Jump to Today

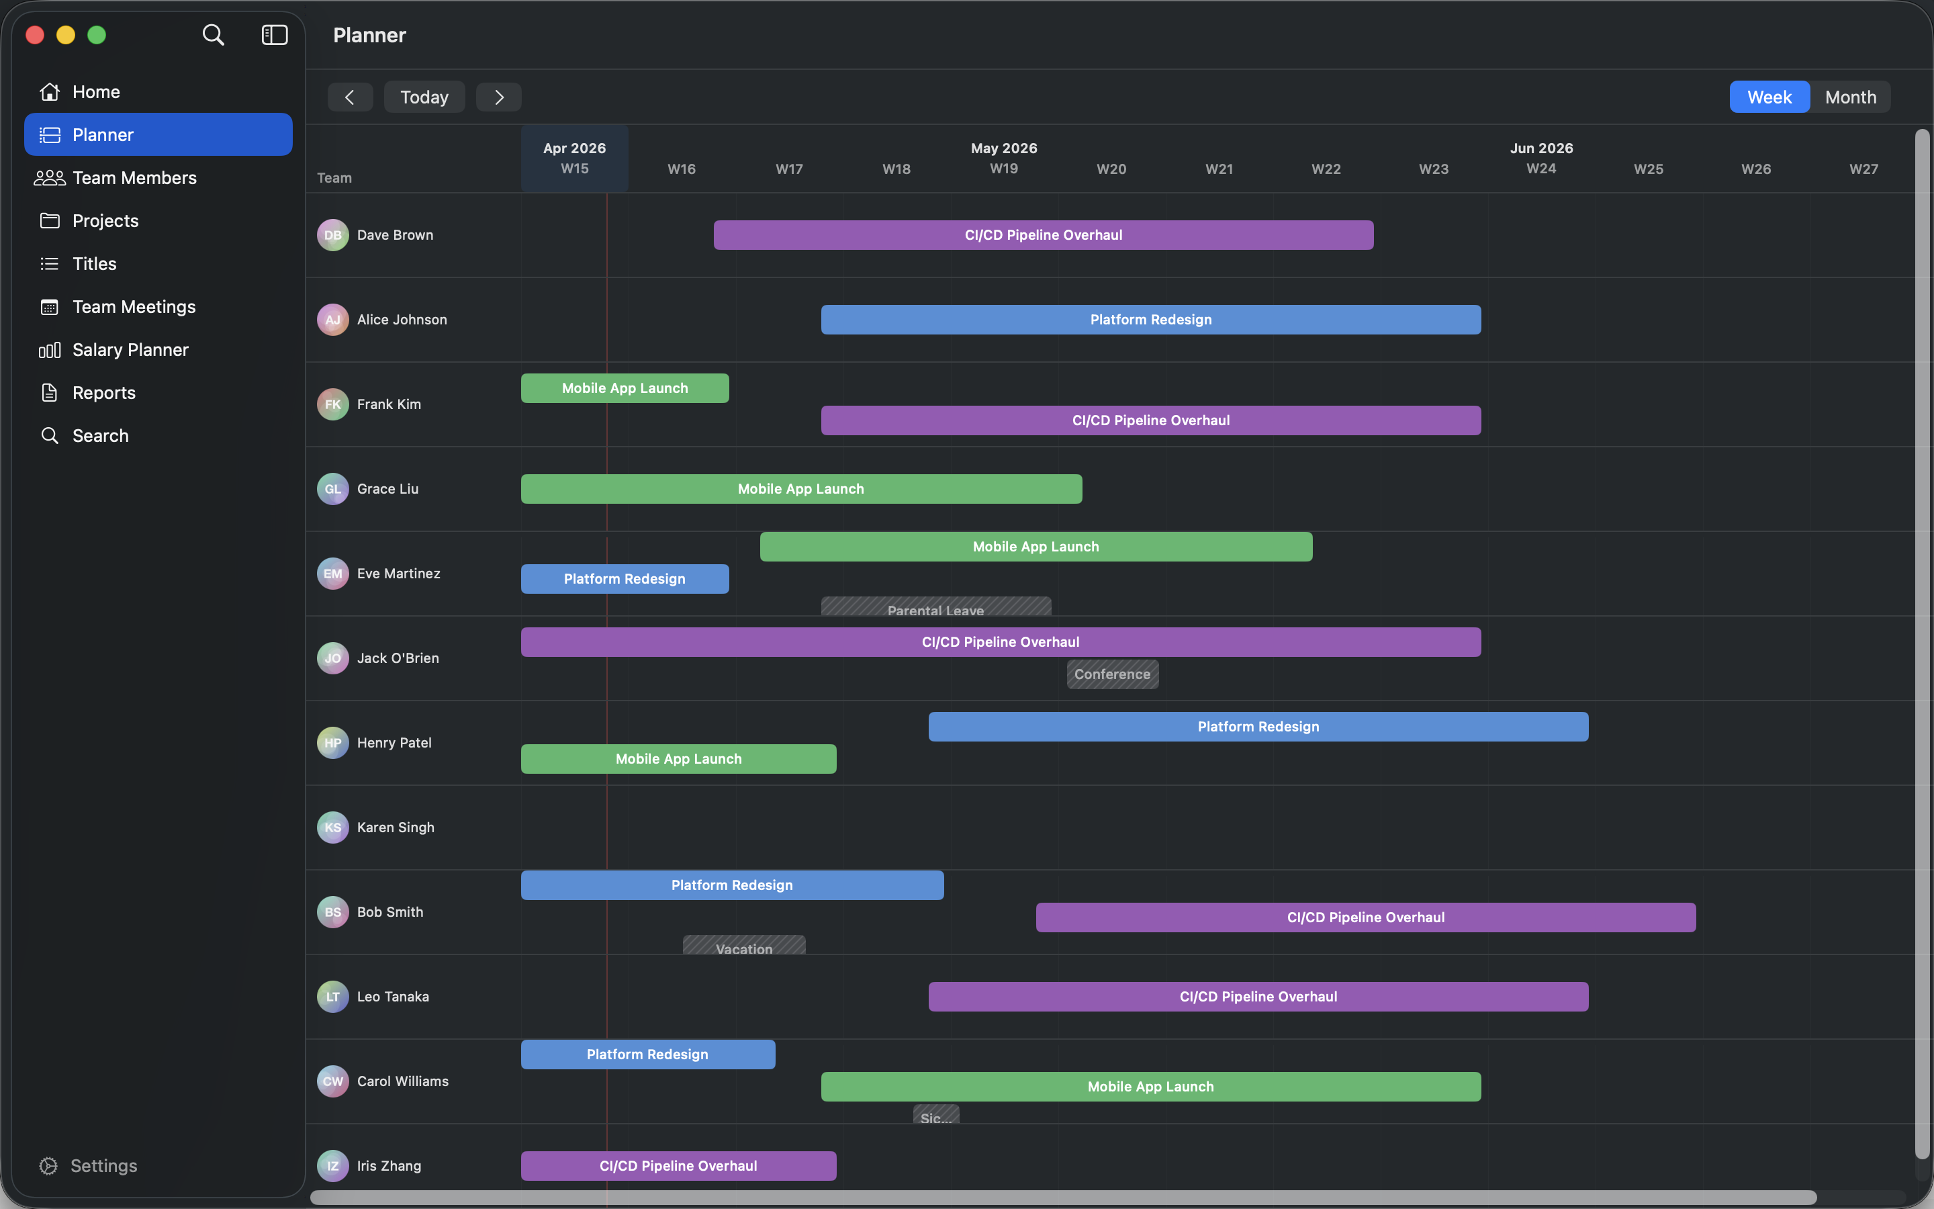click(424, 97)
